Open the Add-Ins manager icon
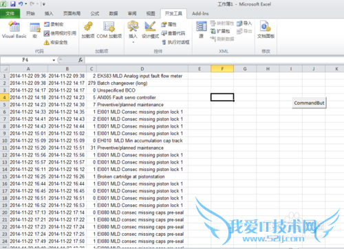This screenshot has height=249, width=344. [88, 30]
